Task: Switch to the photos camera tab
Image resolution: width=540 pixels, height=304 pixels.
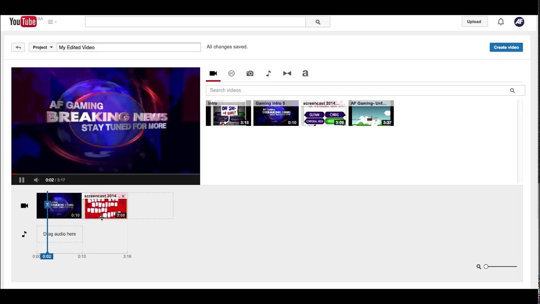Action: [250, 73]
